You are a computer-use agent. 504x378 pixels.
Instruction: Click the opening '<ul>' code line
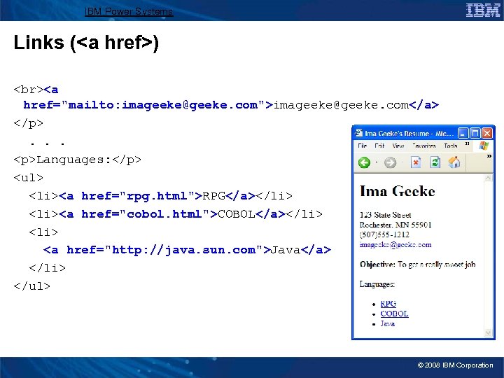coord(28,178)
